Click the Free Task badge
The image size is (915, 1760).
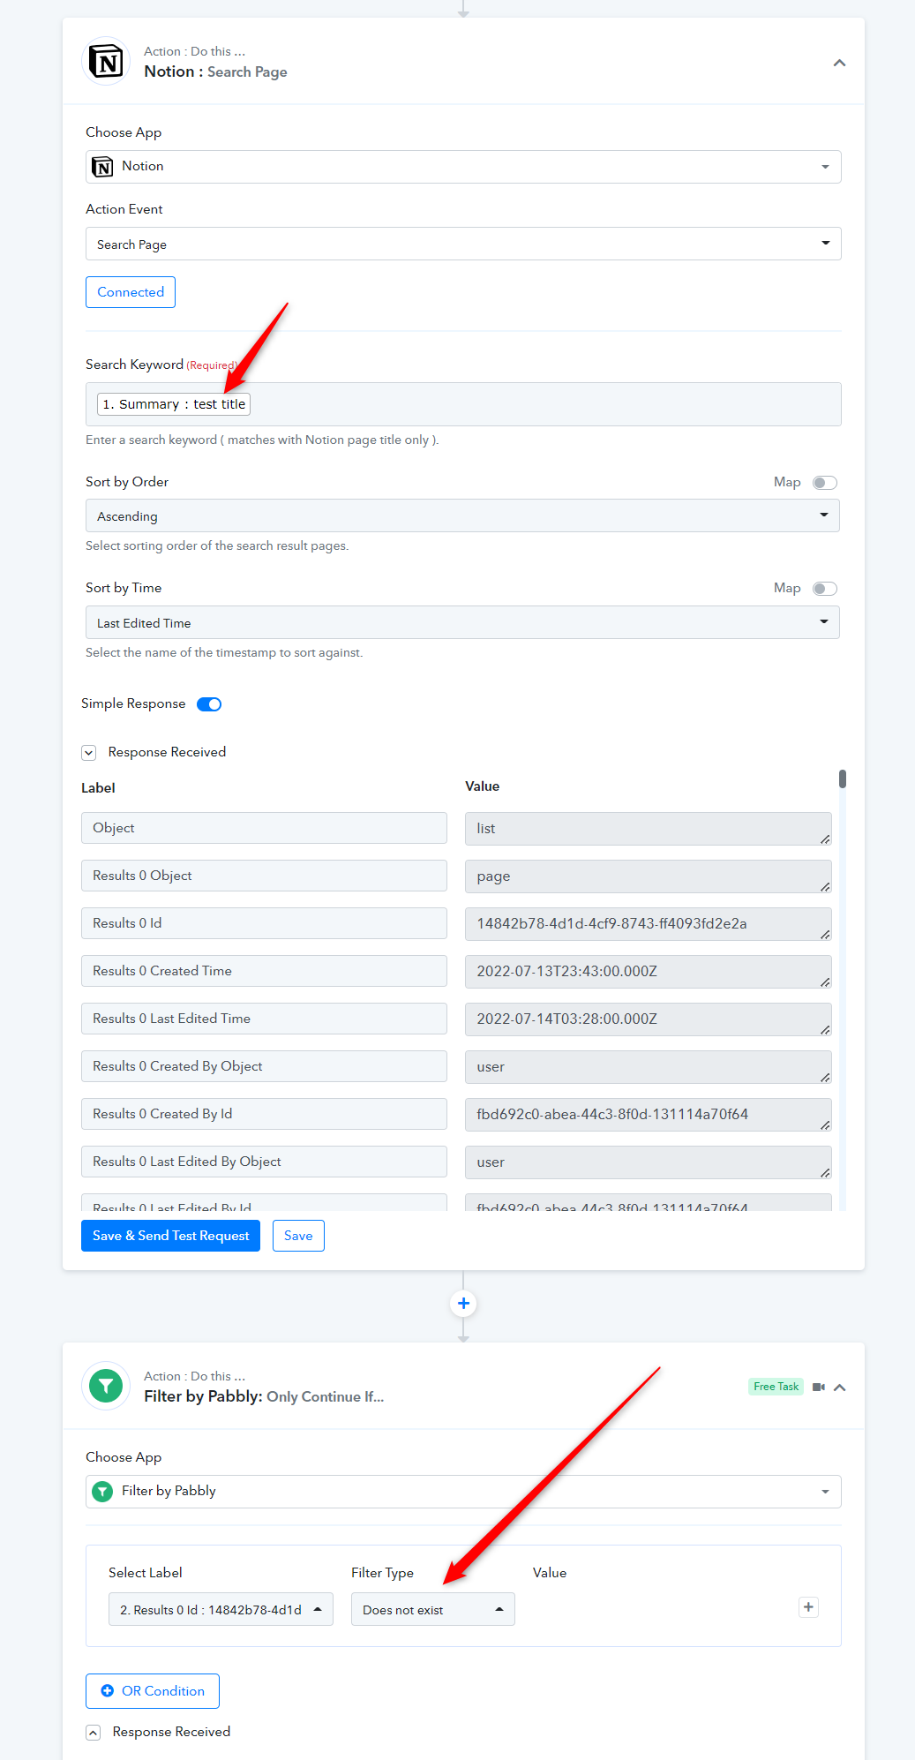[x=776, y=1387]
